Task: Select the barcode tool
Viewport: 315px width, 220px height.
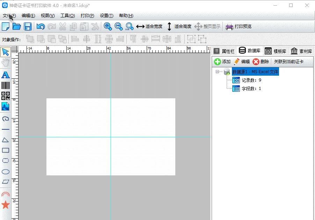Action: point(6,85)
